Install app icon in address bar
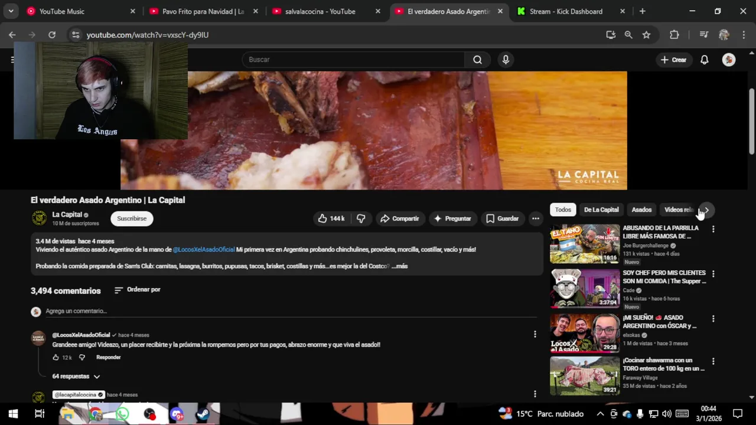This screenshot has width=756, height=425. [611, 35]
